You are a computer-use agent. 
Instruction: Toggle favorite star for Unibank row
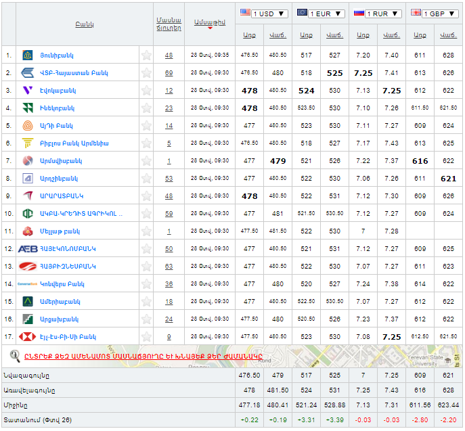pos(146,55)
